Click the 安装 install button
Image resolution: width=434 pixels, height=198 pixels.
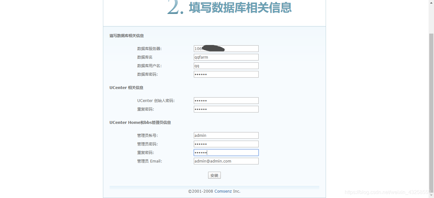coord(214,176)
